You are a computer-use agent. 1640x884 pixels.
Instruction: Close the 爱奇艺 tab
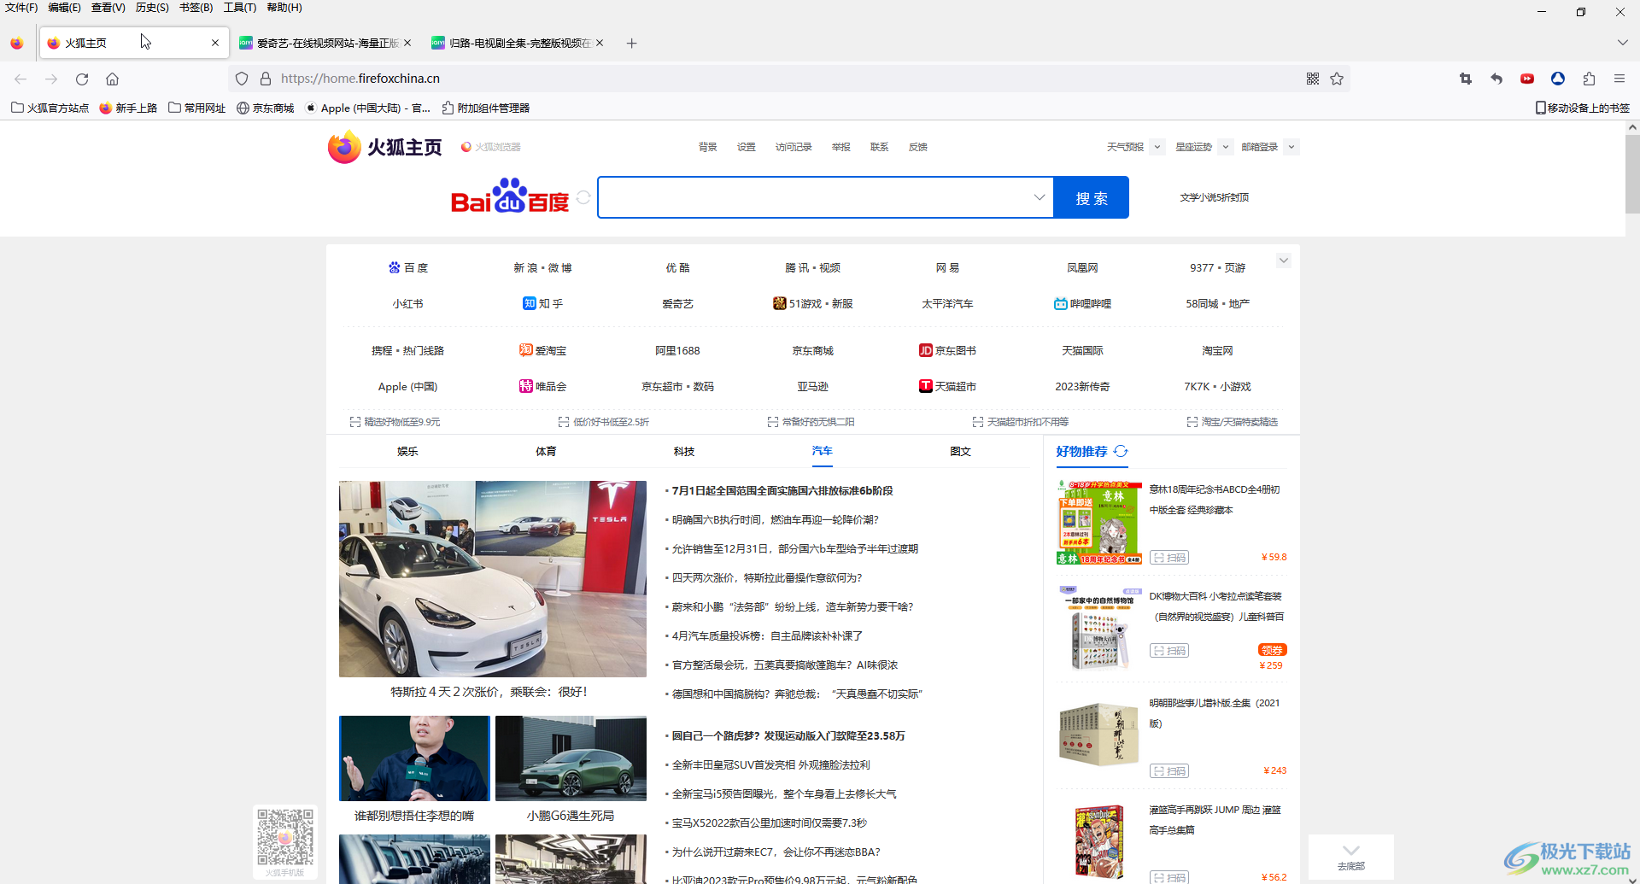pyautogui.click(x=407, y=43)
